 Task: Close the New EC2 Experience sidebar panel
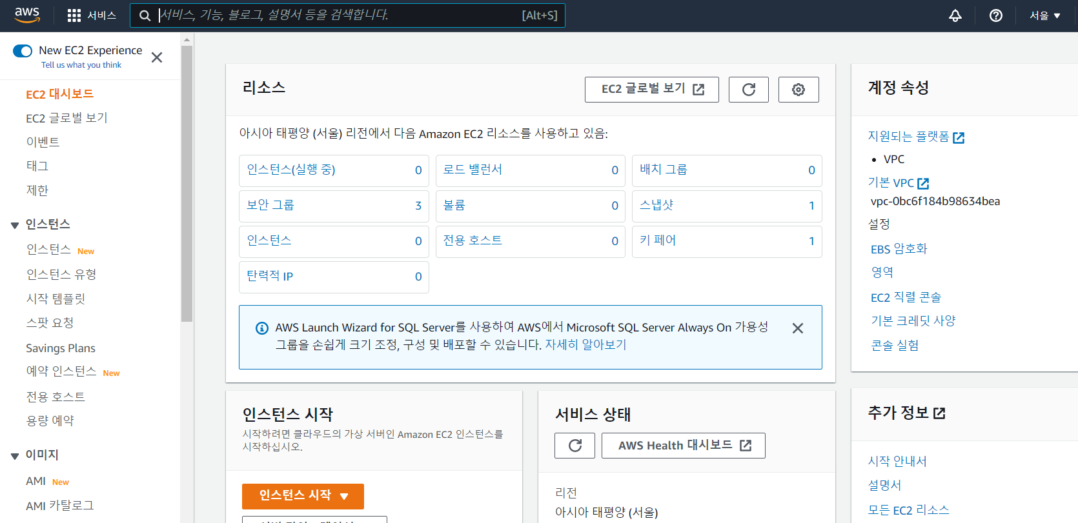click(x=156, y=57)
